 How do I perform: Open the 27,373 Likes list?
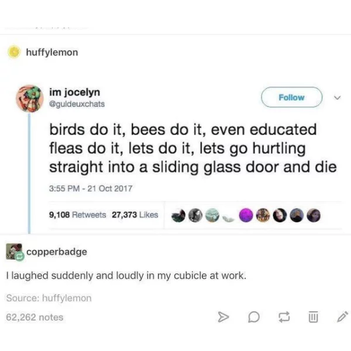click(x=135, y=215)
